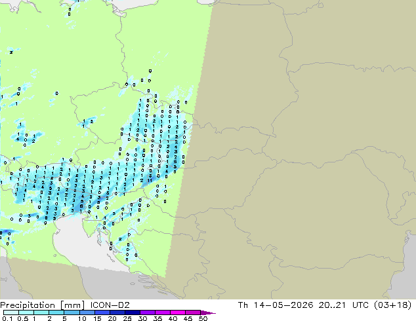
Task: Select the 10–15 mm legend color swatch
Action: (87, 312)
